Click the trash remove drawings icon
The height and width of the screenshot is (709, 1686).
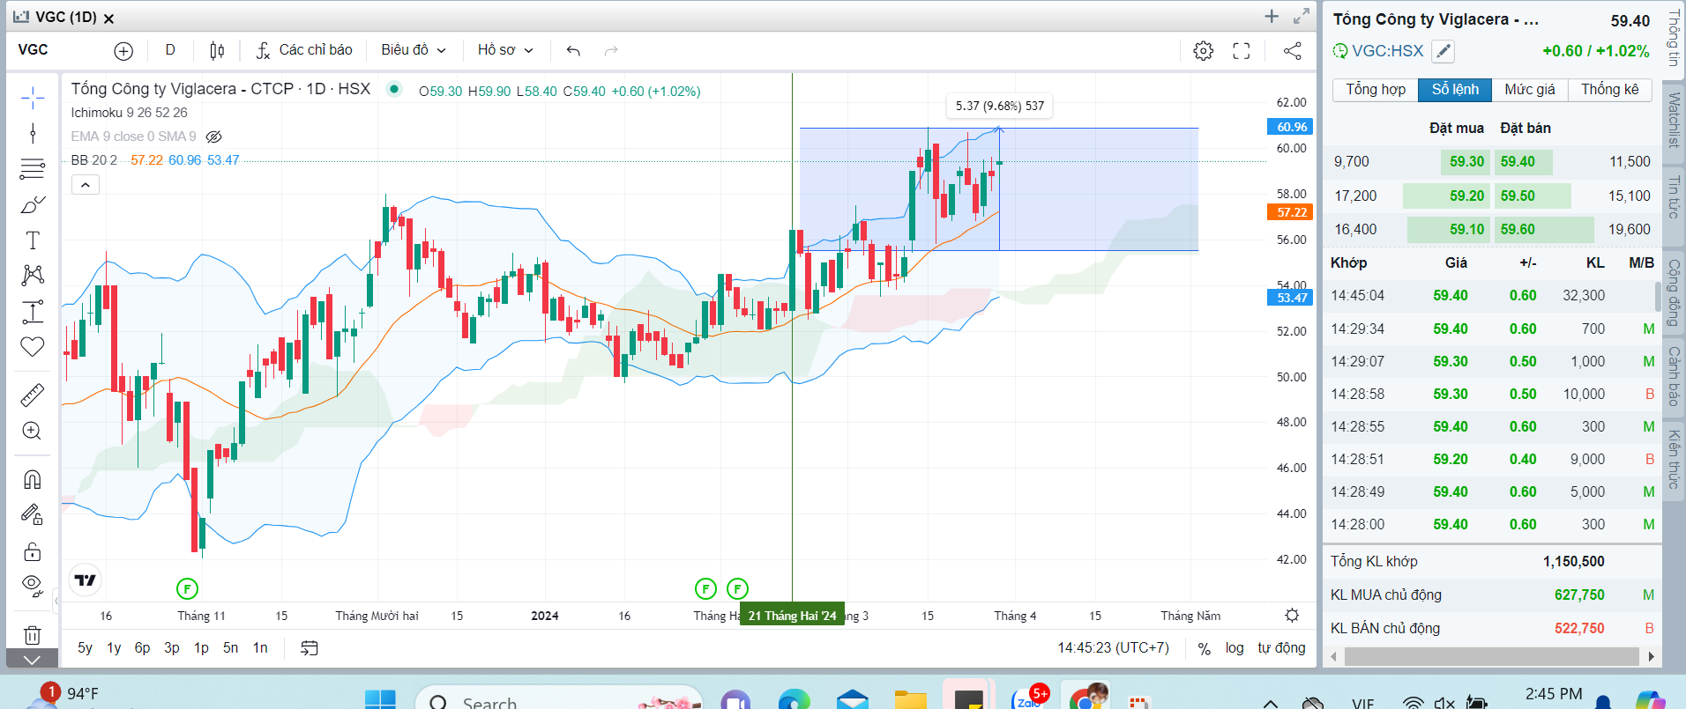coord(33,634)
